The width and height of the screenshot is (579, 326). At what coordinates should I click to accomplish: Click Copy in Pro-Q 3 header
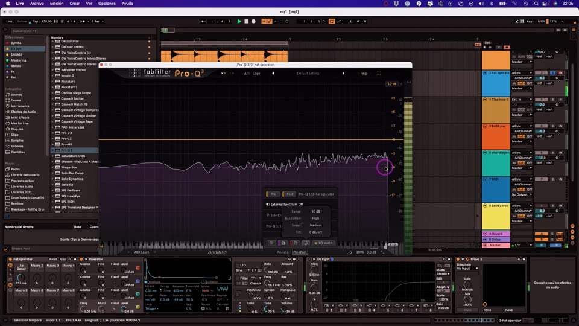(x=256, y=73)
